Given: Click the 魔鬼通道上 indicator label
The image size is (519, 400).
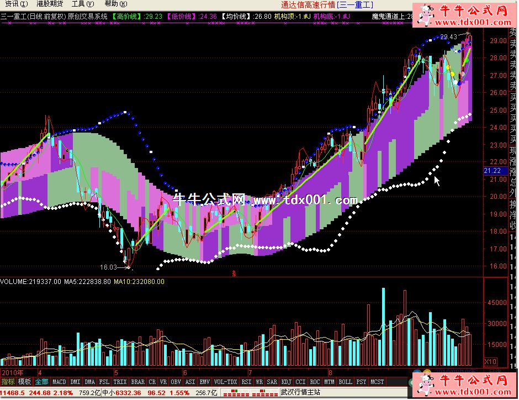Looking at the screenshot, I should pos(392,16).
